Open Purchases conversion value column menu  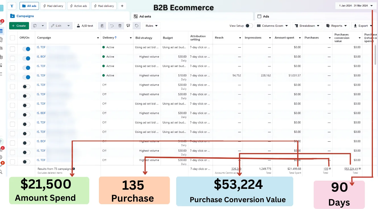coord(360,38)
